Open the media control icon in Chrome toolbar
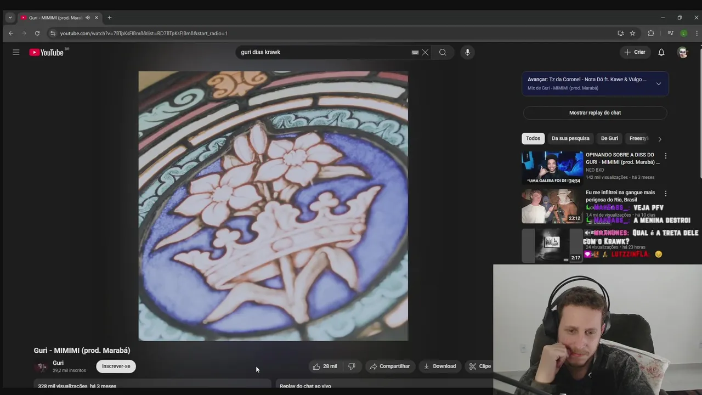The width and height of the screenshot is (702, 395). click(x=670, y=33)
